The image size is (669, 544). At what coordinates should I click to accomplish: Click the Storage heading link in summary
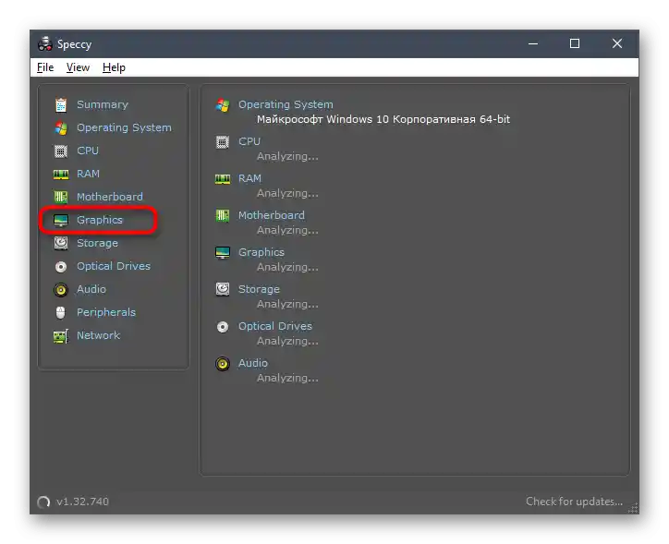[x=259, y=289]
